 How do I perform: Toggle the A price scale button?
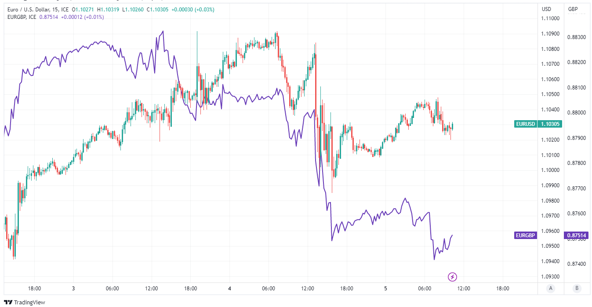550,288
